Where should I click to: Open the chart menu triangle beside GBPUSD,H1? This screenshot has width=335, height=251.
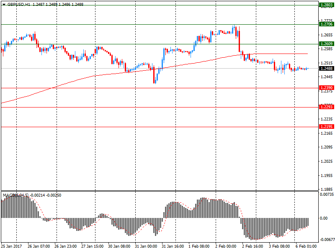pyautogui.click(x=4, y=5)
